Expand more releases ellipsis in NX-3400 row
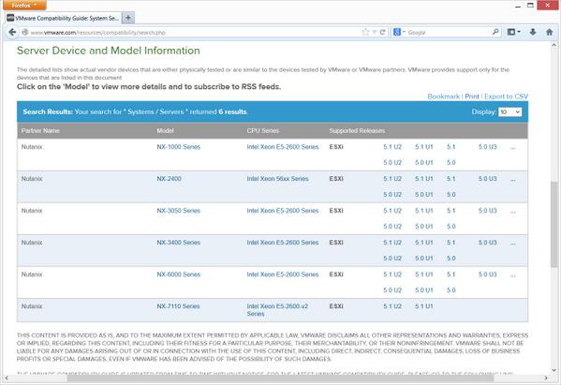 [x=512, y=244]
